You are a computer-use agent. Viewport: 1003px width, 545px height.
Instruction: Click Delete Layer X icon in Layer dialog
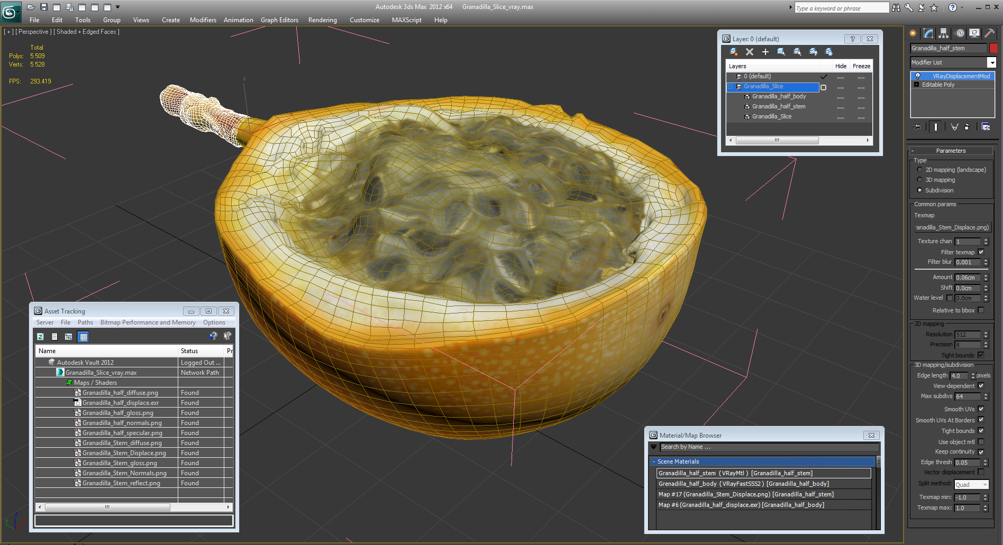click(750, 52)
